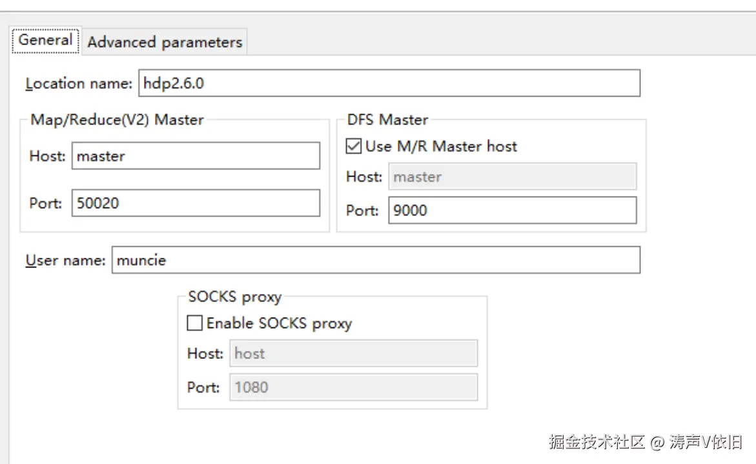Click the Map/Reduce(V2) Master group title
Screen dimensions: 756x464
point(117,120)
